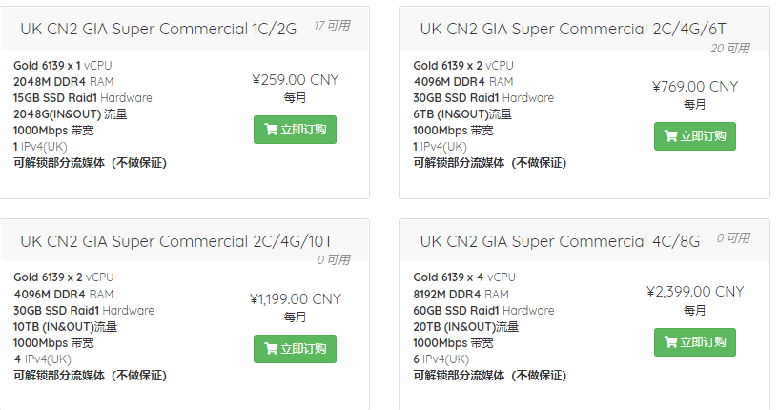This screenshot has height=410, width=779.
Task: Click the ¥769.00 CNY price
Action: coord(695,87)
